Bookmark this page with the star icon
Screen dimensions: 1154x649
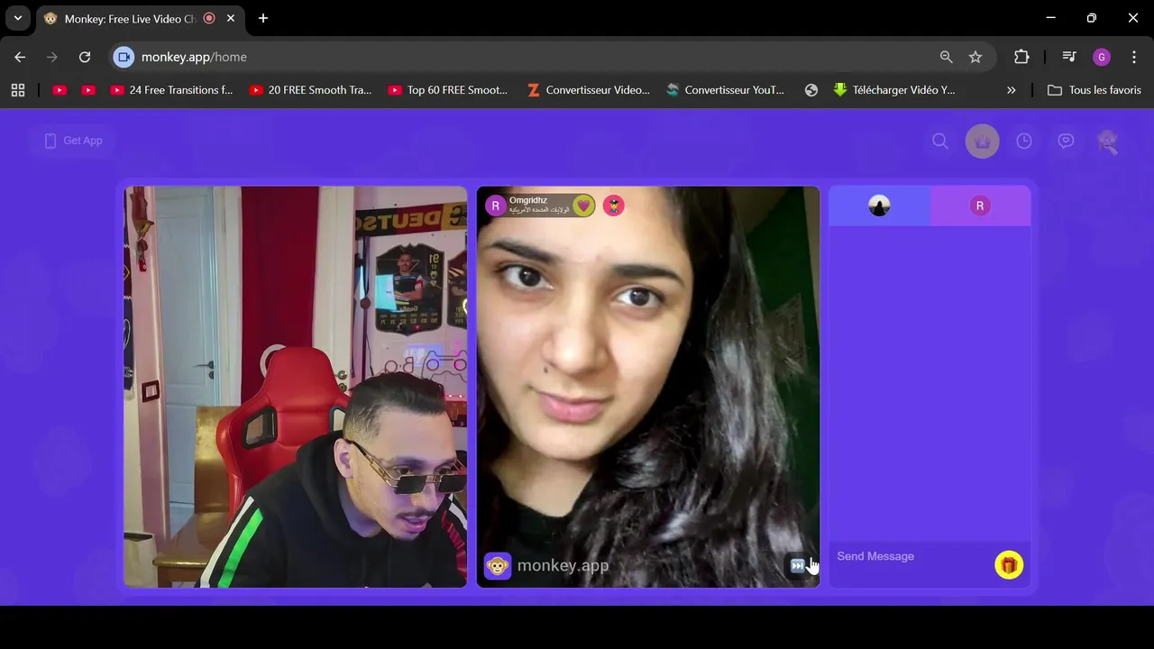click(x=975, y=57)
